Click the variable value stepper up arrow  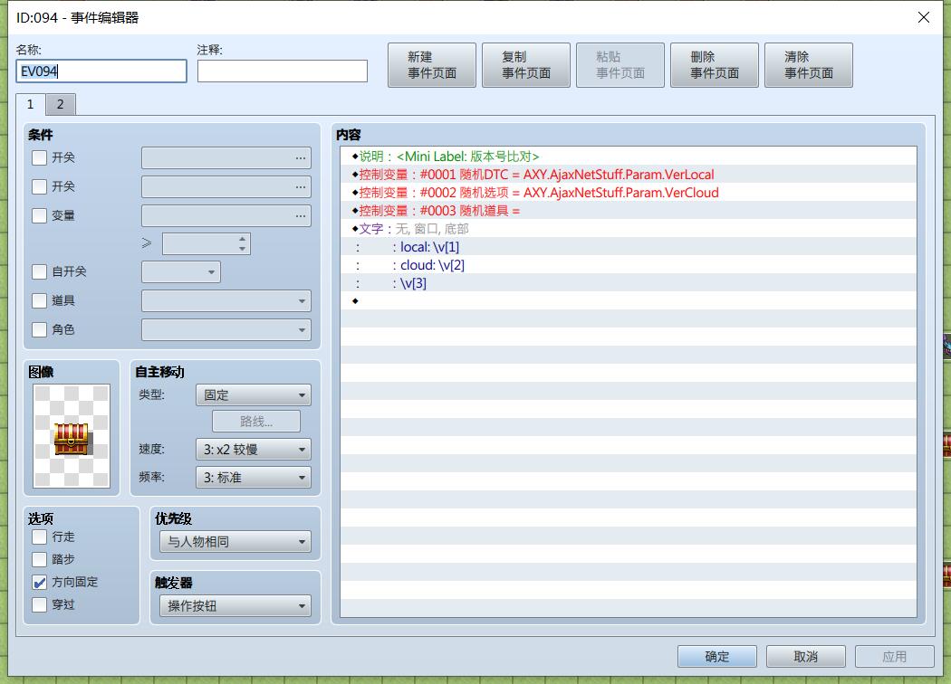click(x=243, y=239)
